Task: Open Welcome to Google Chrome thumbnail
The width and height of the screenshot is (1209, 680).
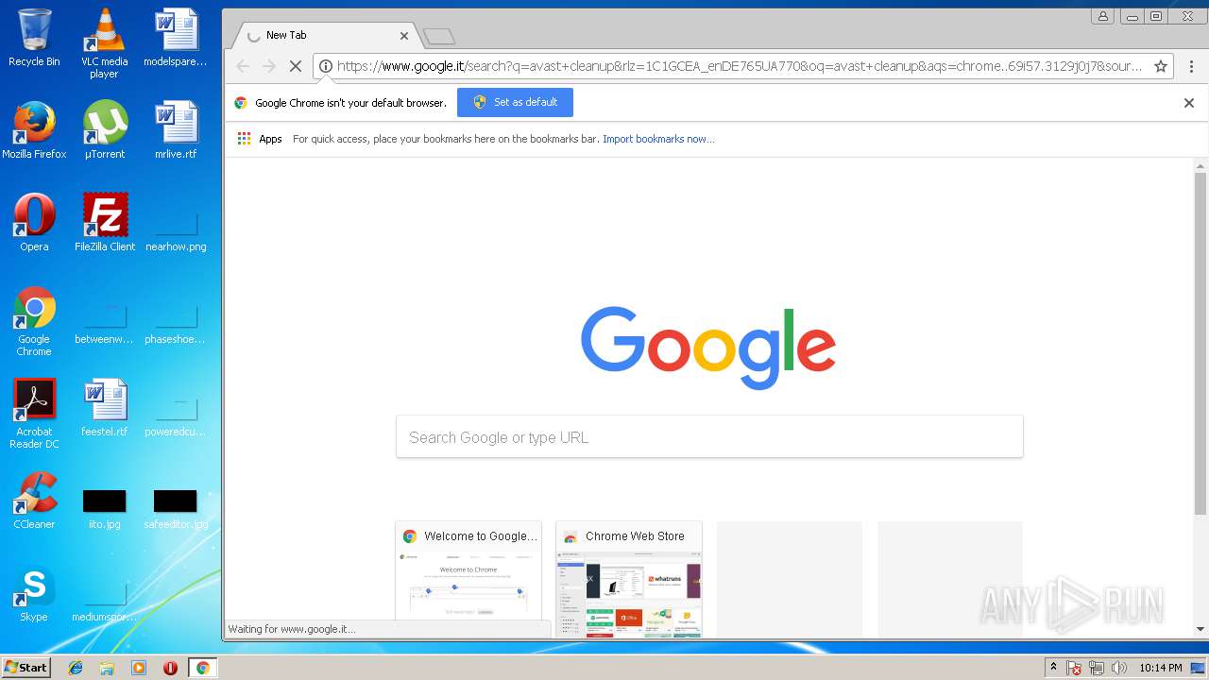Action: (x=468, y=579)
